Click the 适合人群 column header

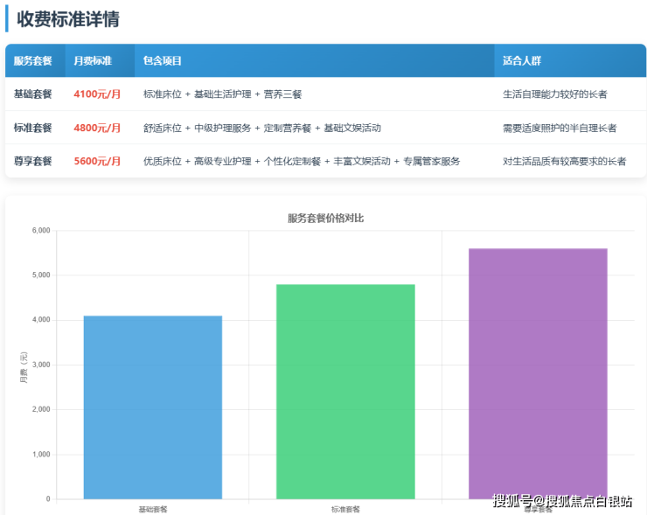522,61
